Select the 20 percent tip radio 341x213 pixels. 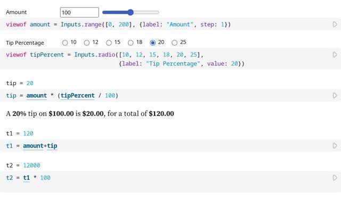coord(153,43)
